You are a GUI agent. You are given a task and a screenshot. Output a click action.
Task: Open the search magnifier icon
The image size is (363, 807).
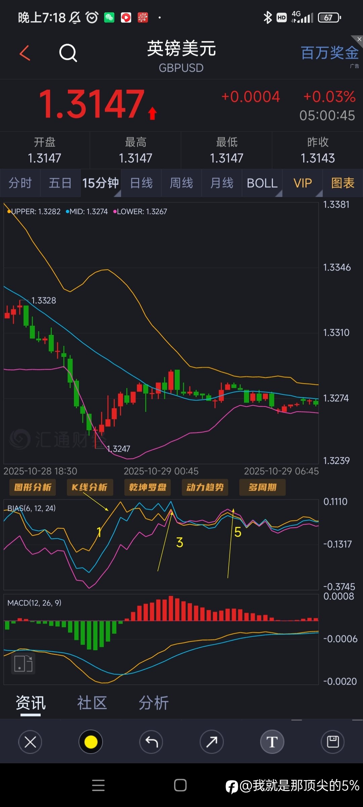(x=68, y=53)
